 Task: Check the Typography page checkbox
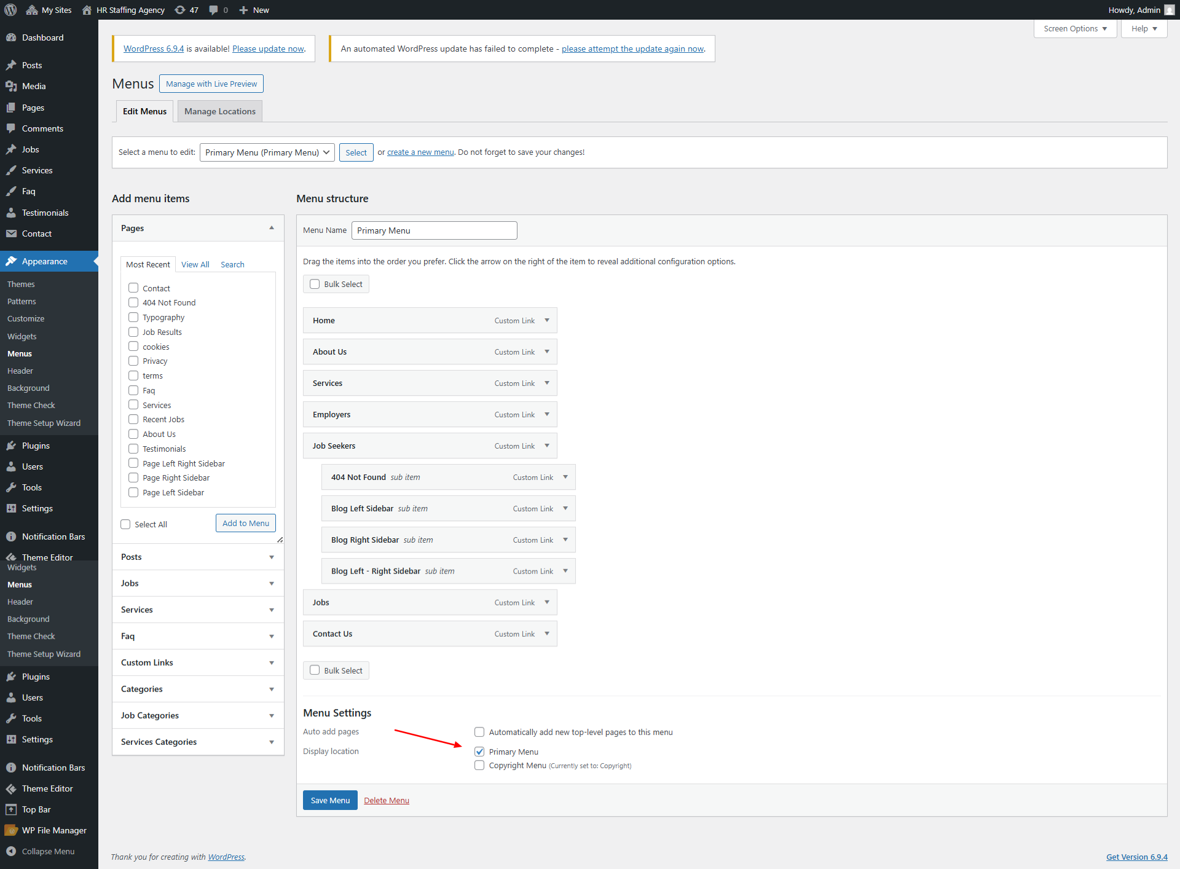click(x=133, y=317)
